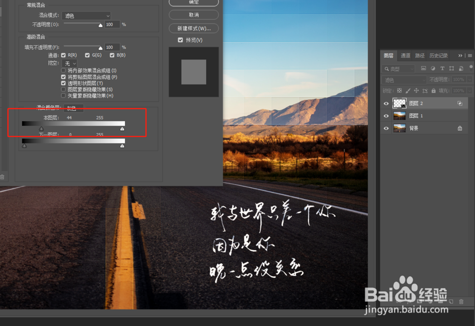The width and height of the screenshot is (475, 326).
Task: Filter layers by type (T) icon
Action: pyautogui.click(x=442, y=68)
